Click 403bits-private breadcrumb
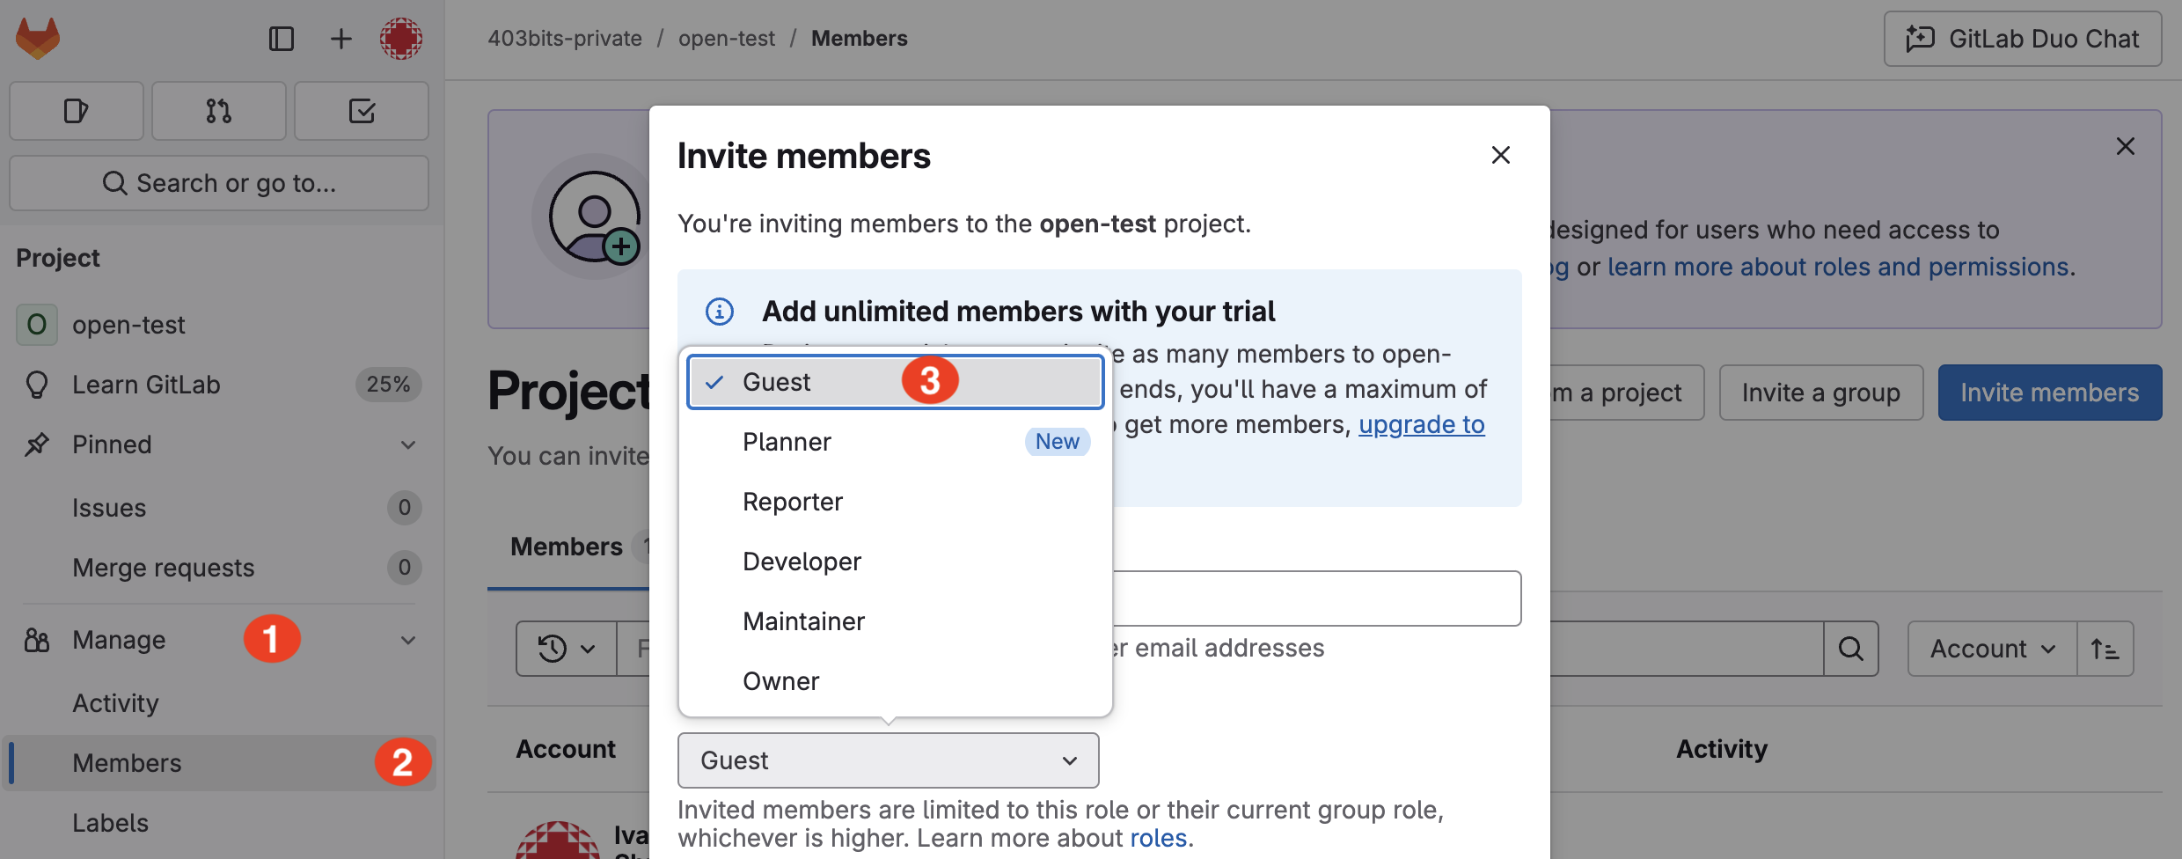The width and height of the screenshot is (2182, 859). pos(565,39)
